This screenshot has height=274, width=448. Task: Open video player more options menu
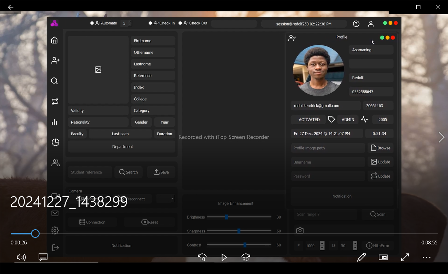point(426,257)
